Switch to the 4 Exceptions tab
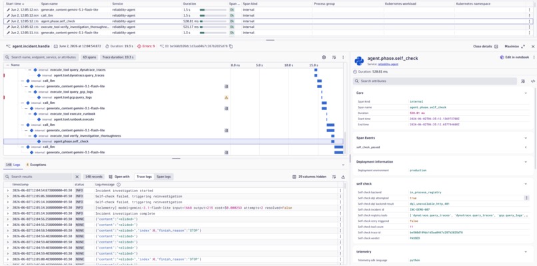537x266 pixels. point(36,165)
